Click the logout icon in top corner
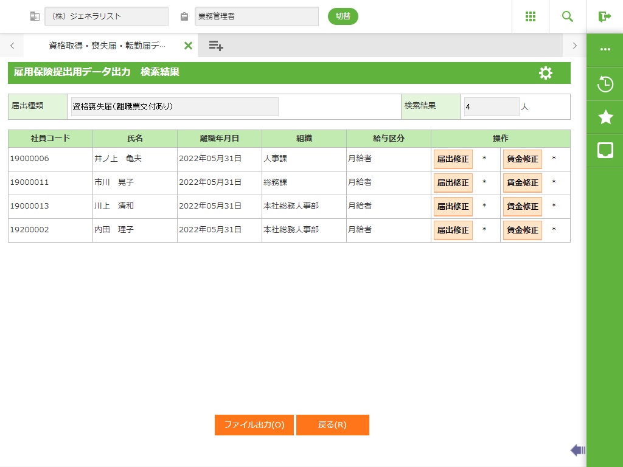623x467 pixels. tap(604, 16)
